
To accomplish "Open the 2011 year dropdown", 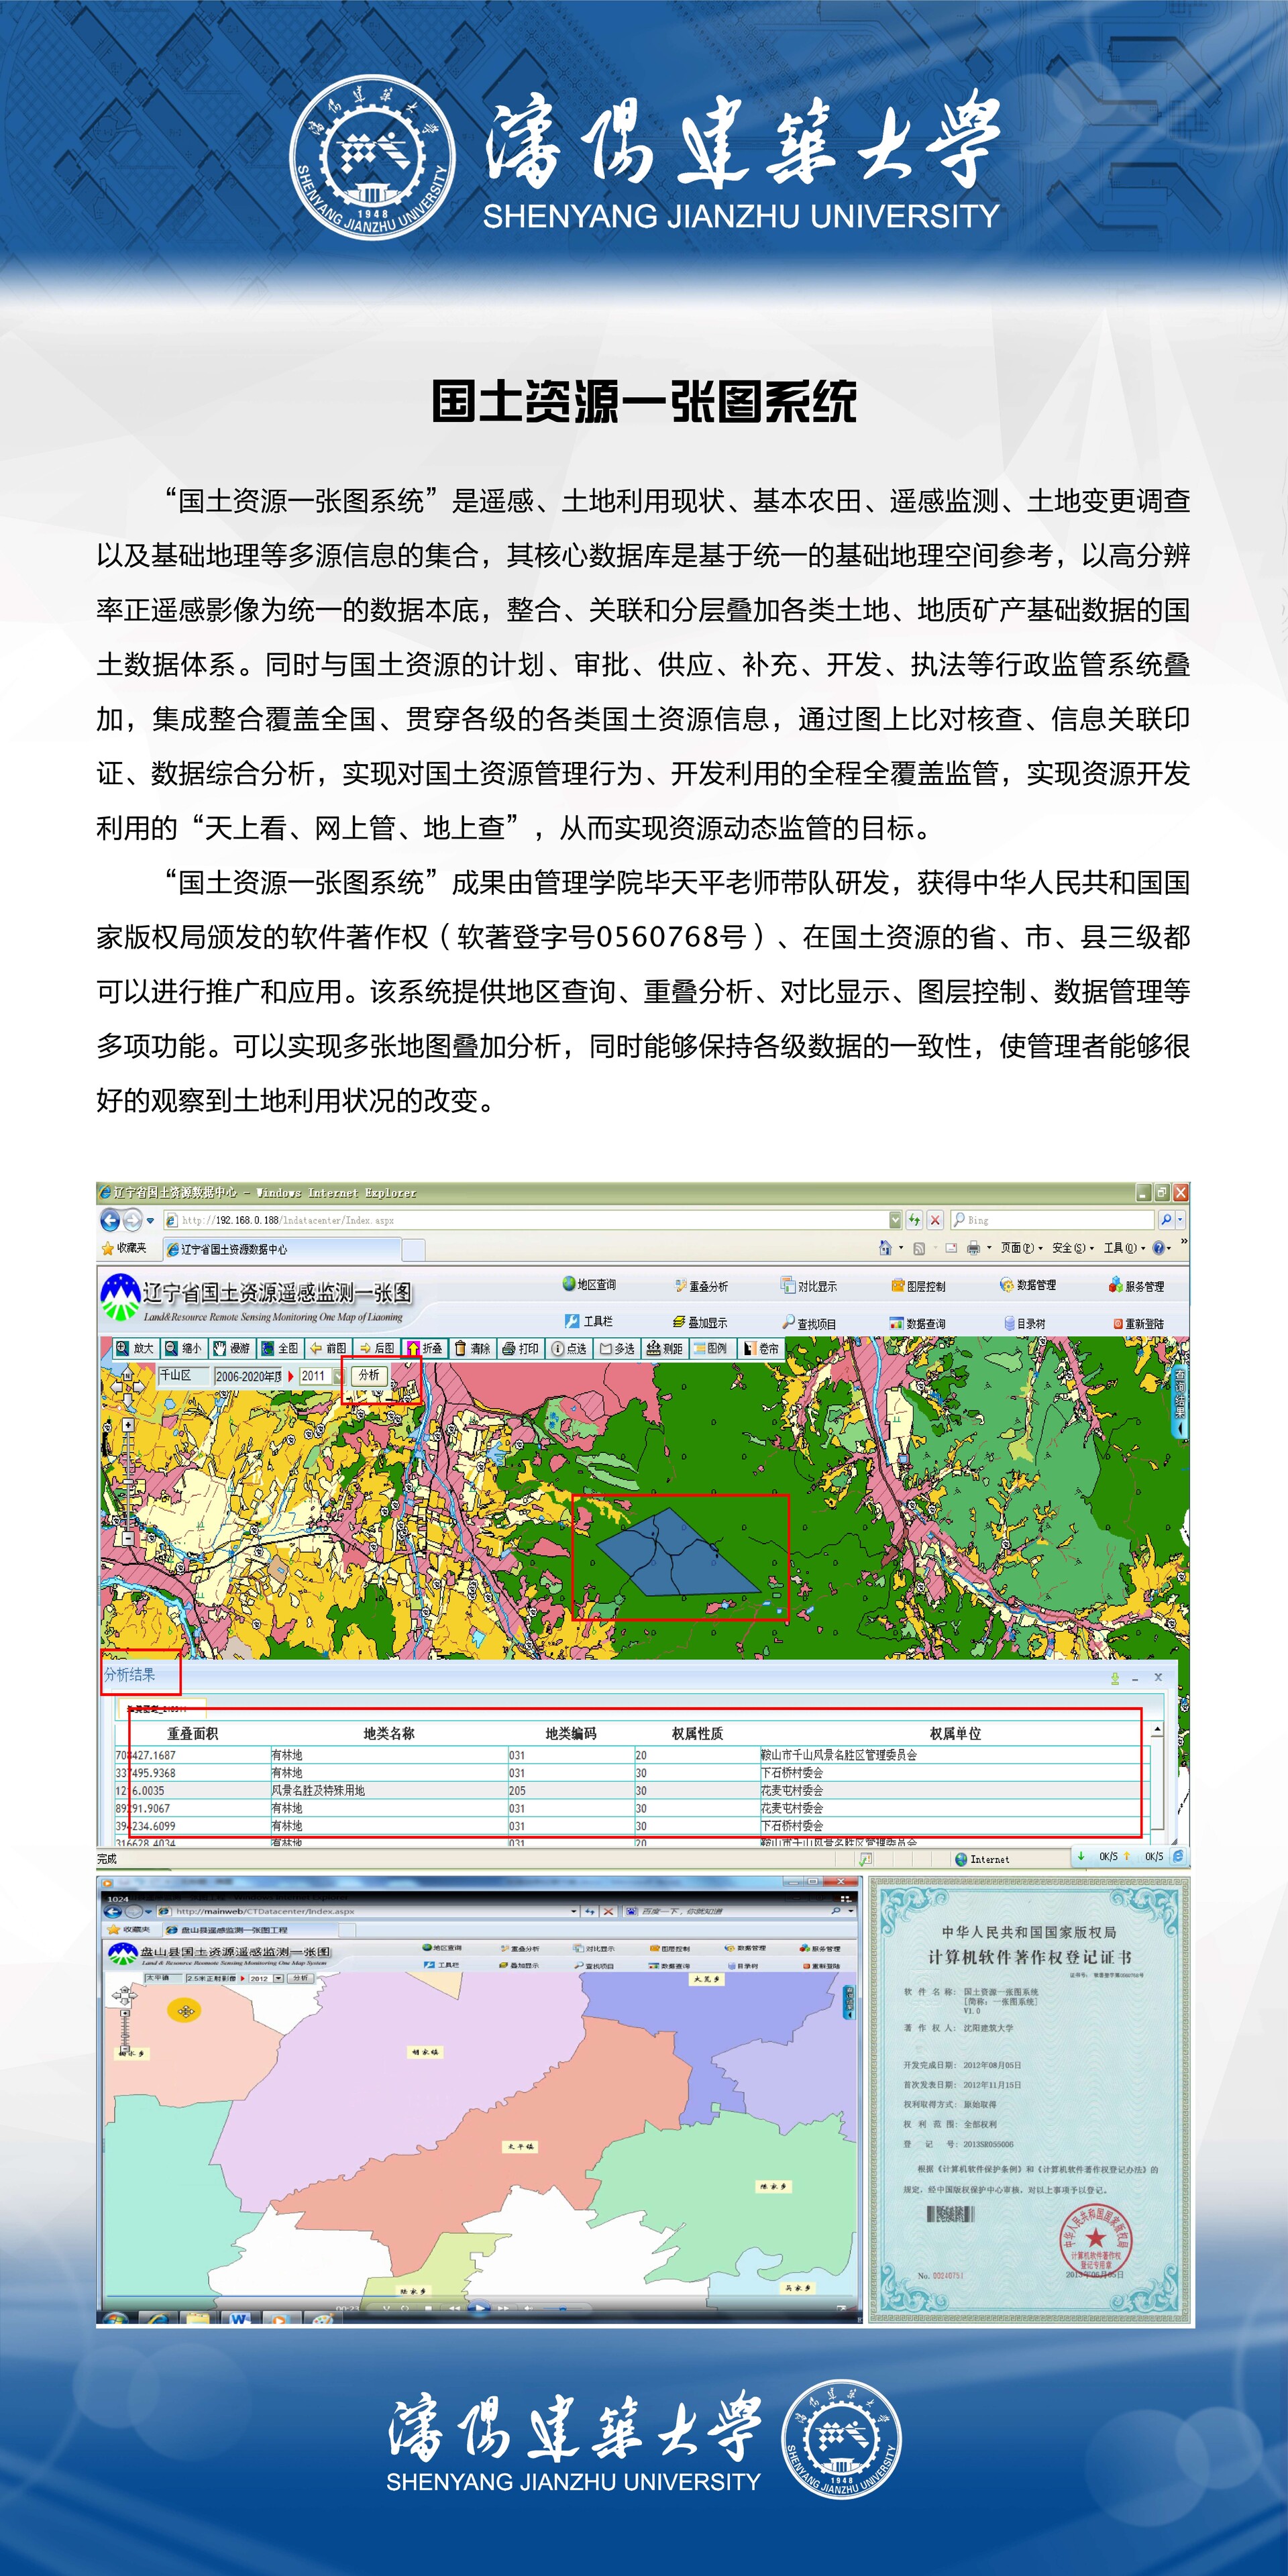I will tap(337, 1376).
